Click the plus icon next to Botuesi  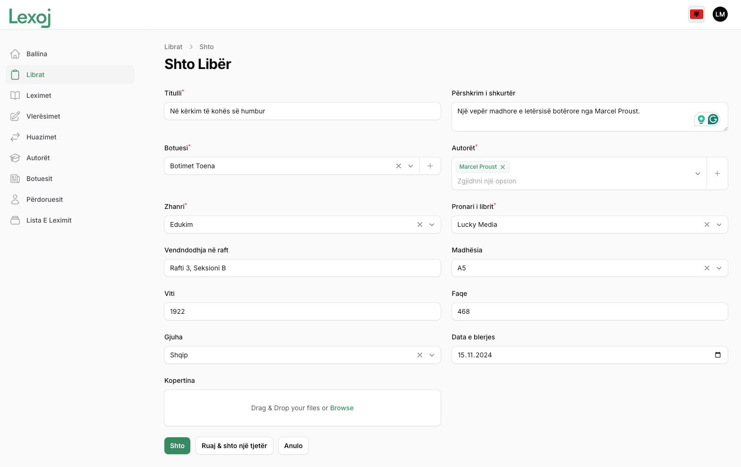430,166
